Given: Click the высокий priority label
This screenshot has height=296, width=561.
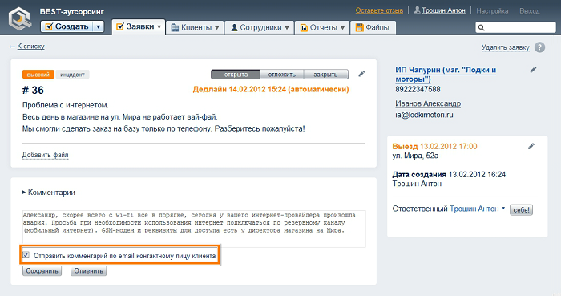Looking at the screenshot, I should pyautogui.click(x=38, y=75).
